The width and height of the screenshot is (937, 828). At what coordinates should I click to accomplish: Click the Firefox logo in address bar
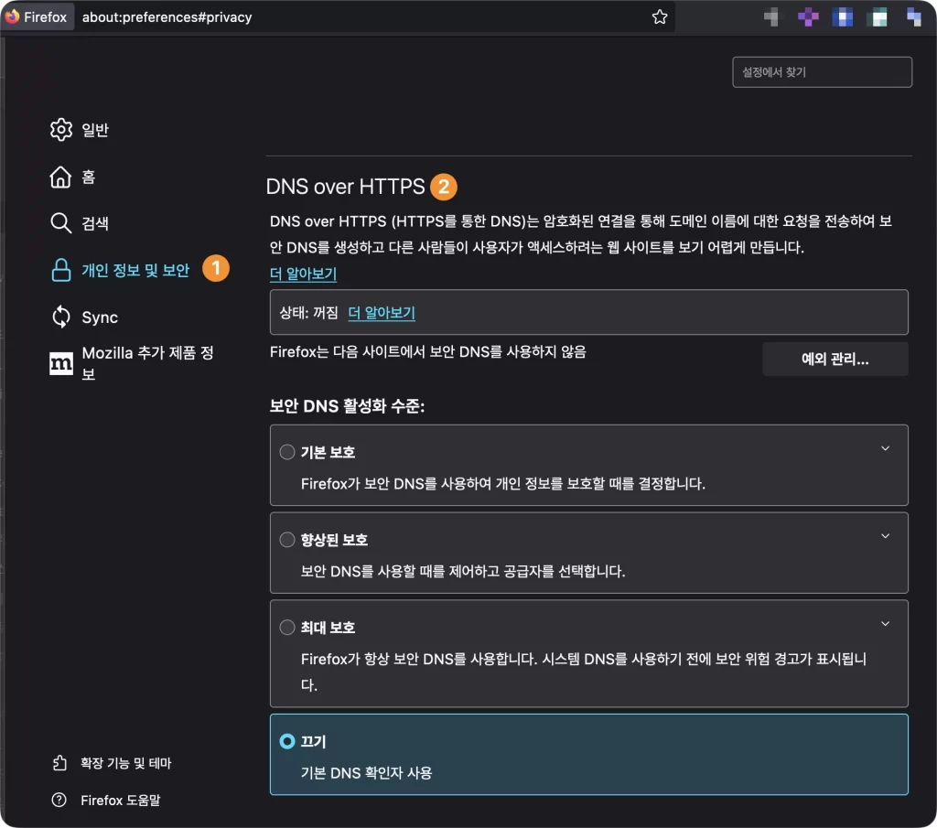pyautogui.click(x=13, y=16)
